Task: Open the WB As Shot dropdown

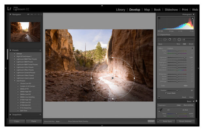Action: point(185,110)
